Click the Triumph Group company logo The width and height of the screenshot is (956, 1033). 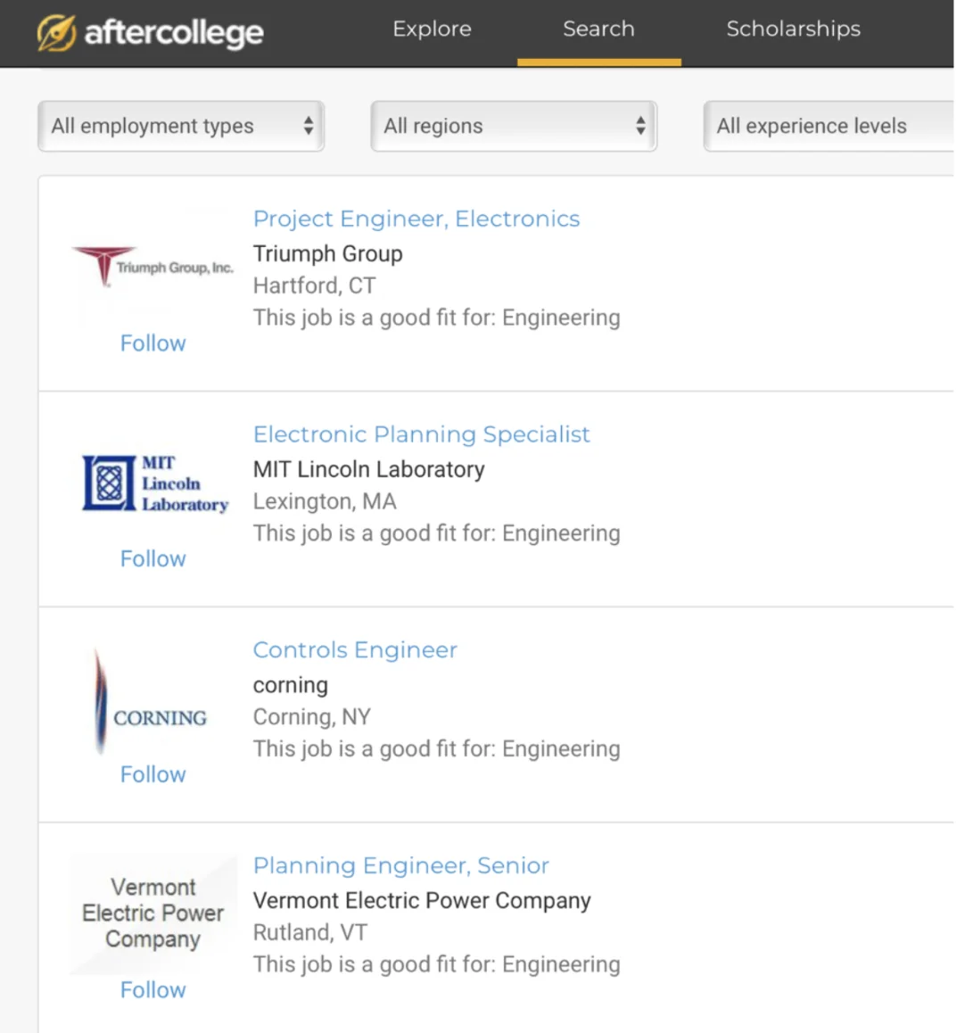click(152, 267)
